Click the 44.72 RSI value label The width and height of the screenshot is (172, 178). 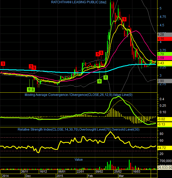click(165, 148)
